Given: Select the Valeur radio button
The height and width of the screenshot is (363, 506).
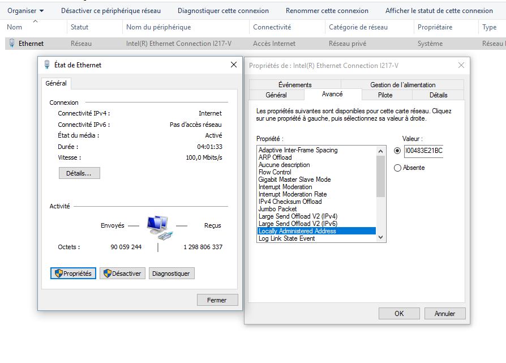Looking at the screenshot, I should [x=397, y=151].
